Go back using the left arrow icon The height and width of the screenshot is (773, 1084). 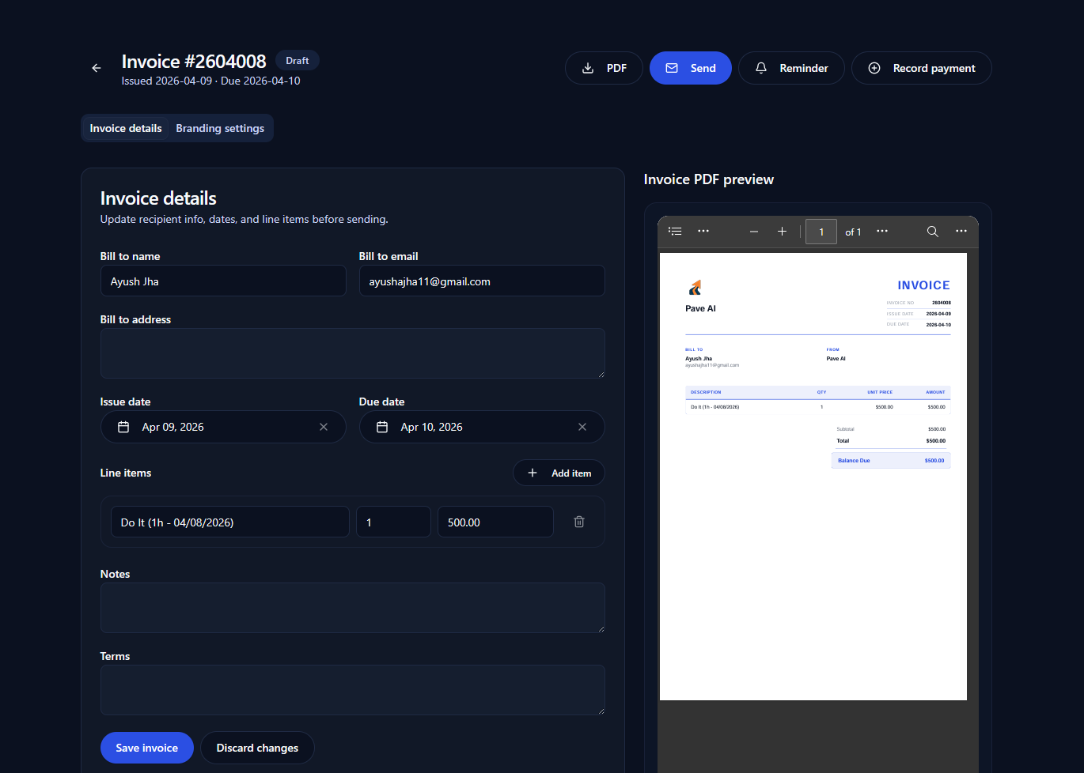(x=97, y=68)
